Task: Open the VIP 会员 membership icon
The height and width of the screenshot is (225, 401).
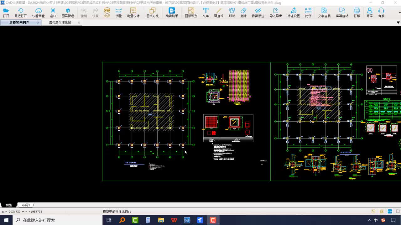Action: click(x=107, y=13)
